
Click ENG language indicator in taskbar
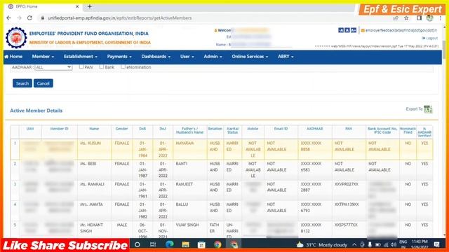tap(403, 242)
